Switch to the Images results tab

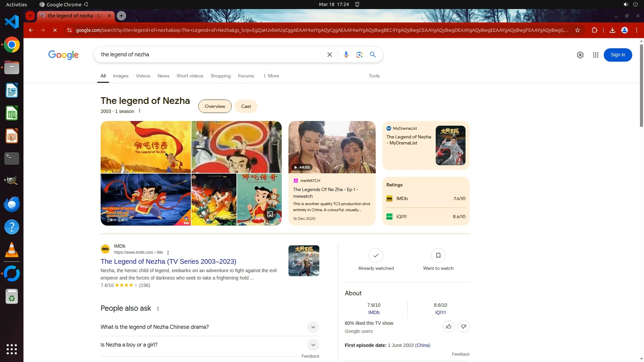pos(120,76)
